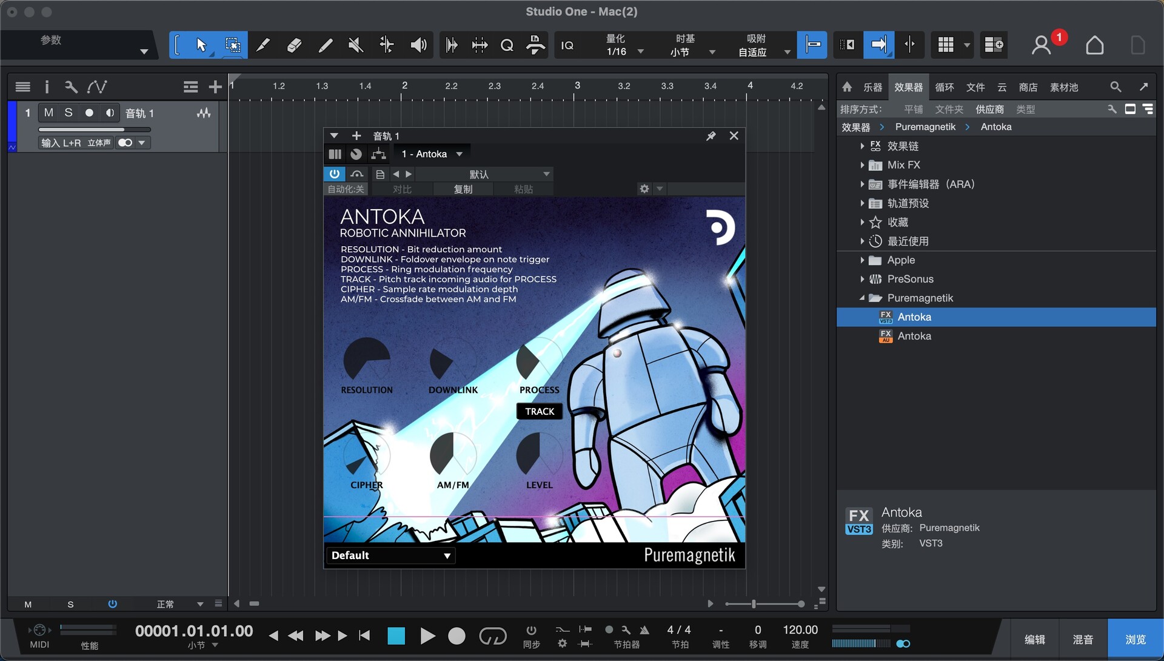Switch to the 乐器 browser tab
This screenshot has height=661, width=1164.
tap(872, 87)
